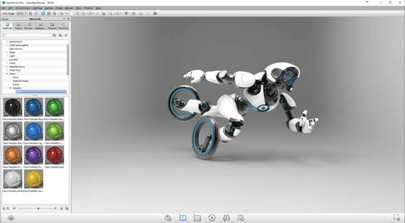Expand the Axalta Paint folder
The image size is (405, 223).
tap(7, 42)
